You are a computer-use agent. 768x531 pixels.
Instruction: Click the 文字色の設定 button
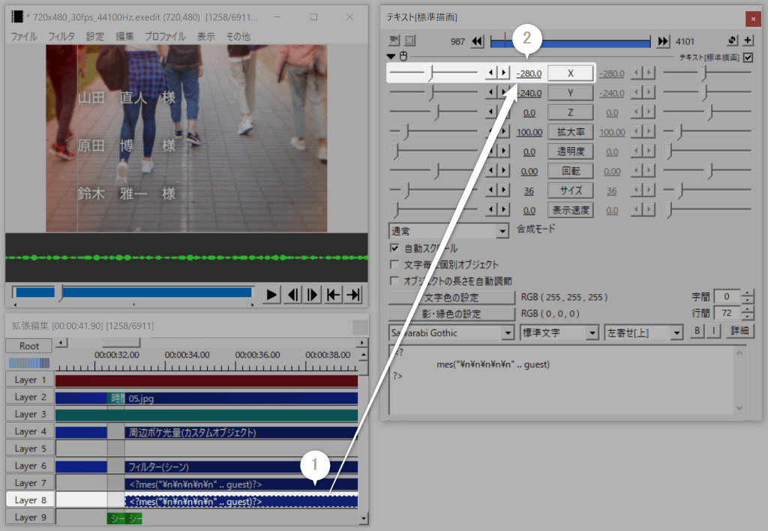click(x=451, y=298)
